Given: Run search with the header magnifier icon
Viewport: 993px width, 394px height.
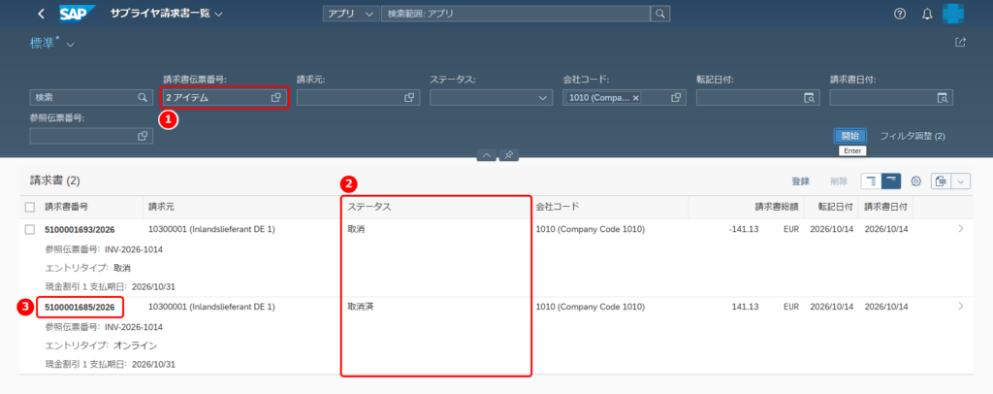Looking at the screenshot, I should point(659,14).
